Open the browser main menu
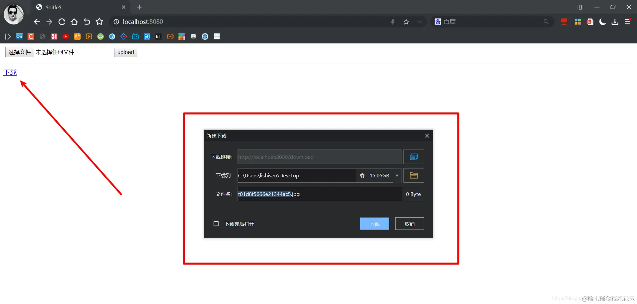The height and width of the screenshot is (304, 637). tap(628, 22)
